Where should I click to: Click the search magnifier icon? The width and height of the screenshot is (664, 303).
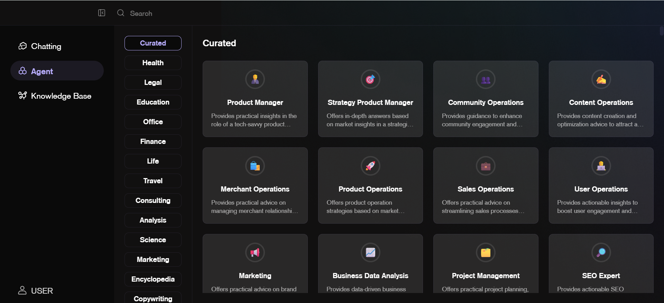(121, 13)
